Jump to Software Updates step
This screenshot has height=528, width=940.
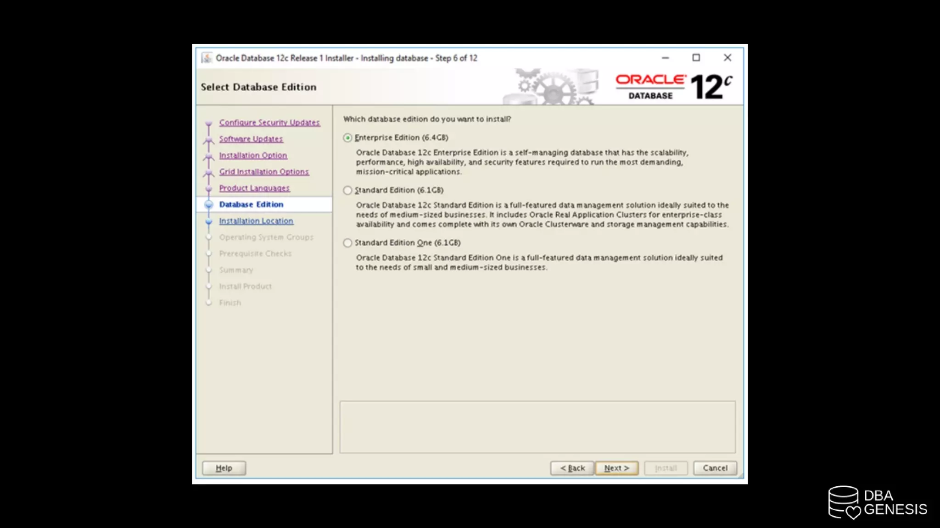(251, 139)
